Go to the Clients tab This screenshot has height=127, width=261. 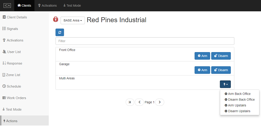coord(24,6)
